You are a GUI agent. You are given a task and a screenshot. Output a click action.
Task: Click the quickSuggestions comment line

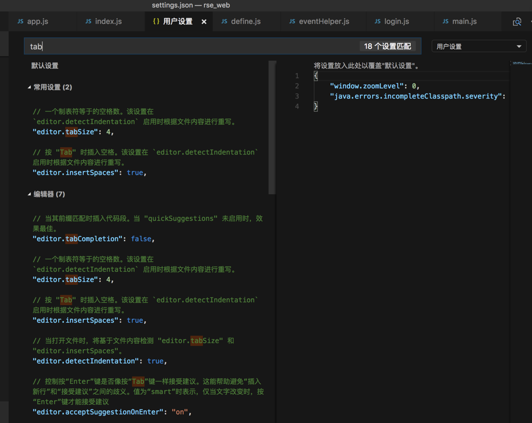pyautogui.click(x=148, y=219)
